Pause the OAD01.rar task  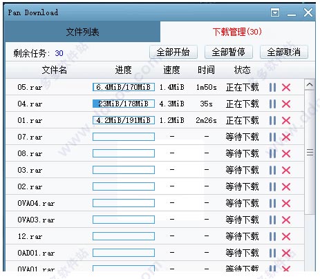pyautogui.click(x=272, y=253)
